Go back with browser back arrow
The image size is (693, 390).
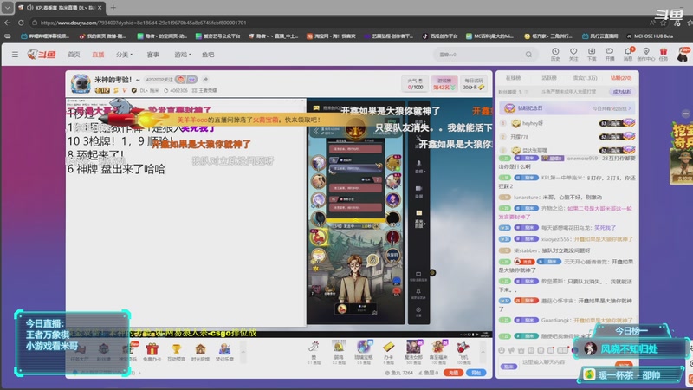(x=8, y=23)
